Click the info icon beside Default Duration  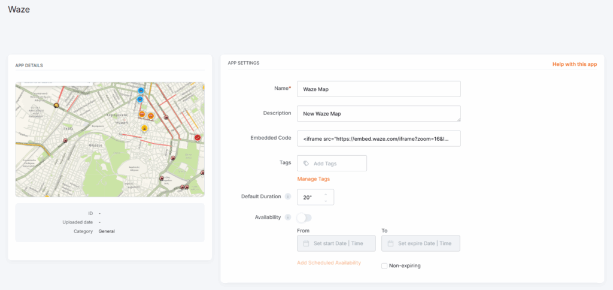288,197
